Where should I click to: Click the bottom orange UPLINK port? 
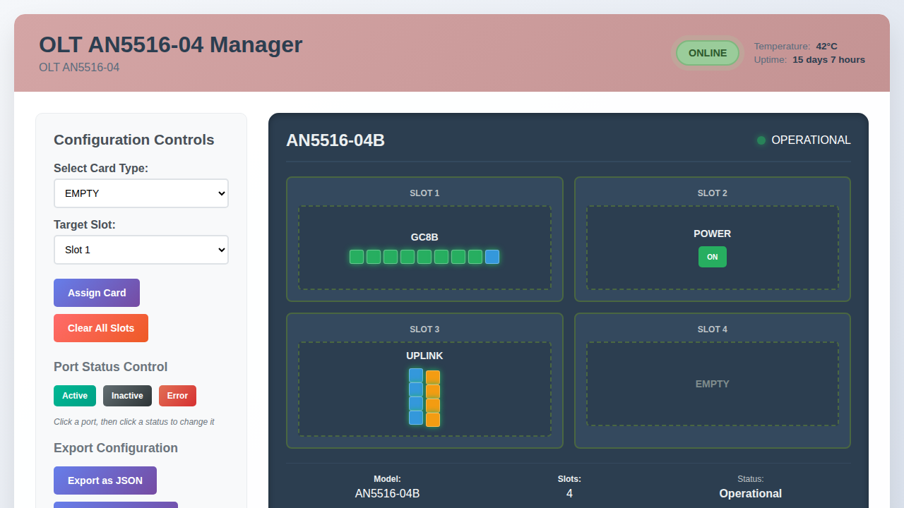pos(433,418)
